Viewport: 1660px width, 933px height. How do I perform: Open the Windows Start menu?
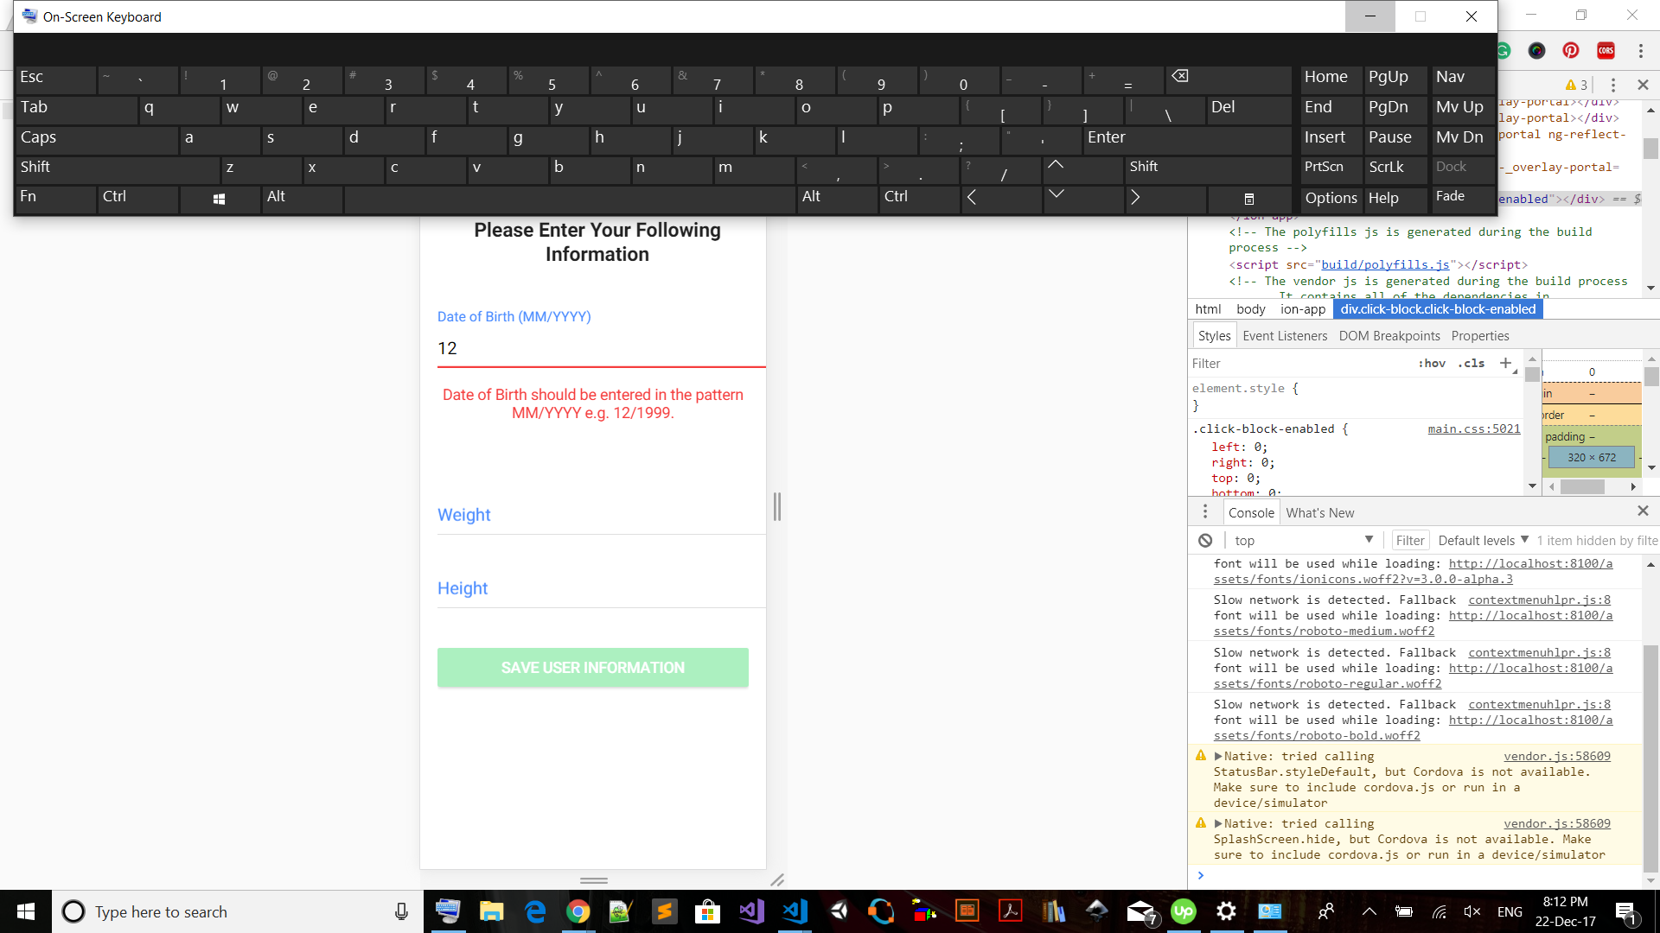pos(26,911)
